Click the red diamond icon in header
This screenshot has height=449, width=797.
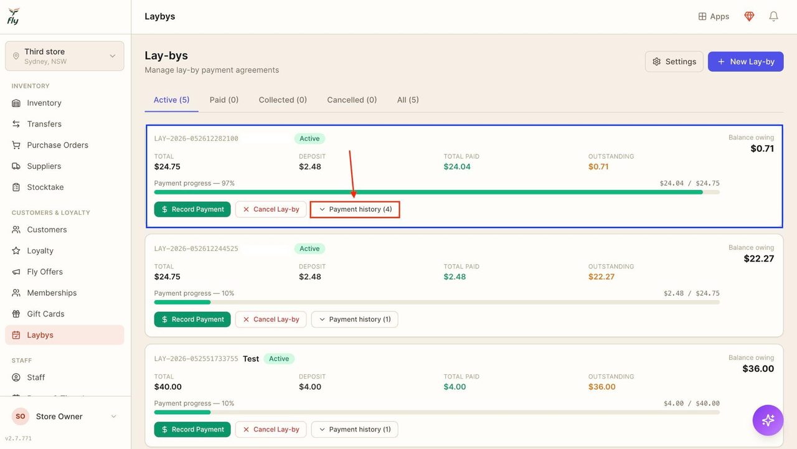[749, 16]
